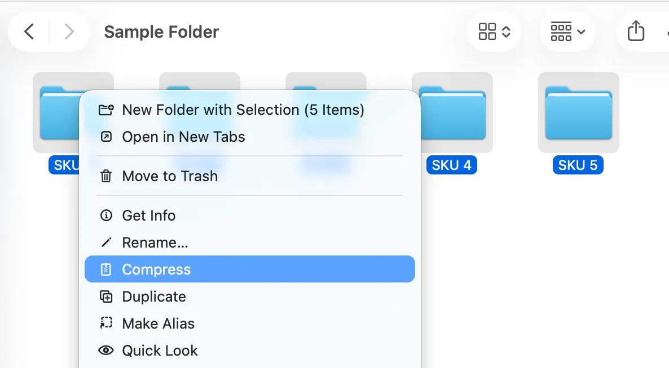
Task: Click the back navigation arrow
Action: [x=28, y=32]
